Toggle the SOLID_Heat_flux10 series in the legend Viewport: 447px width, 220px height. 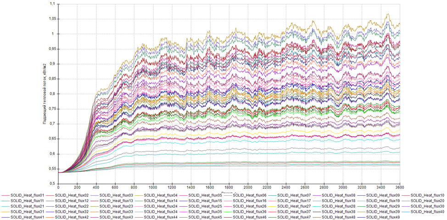[x=427, y=195]
